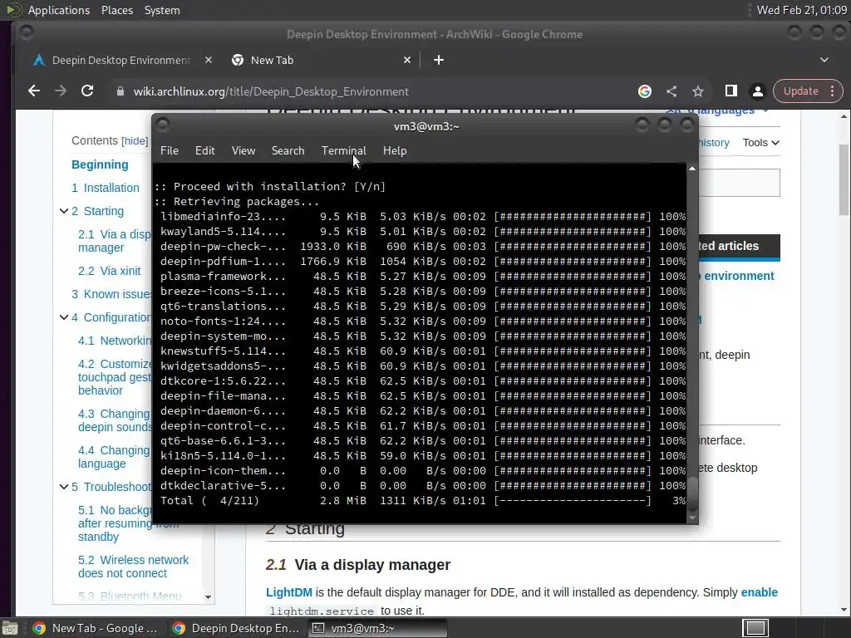Open 4.4 Changing language contents link
The image size is (851, 638).
coord(114,457)
